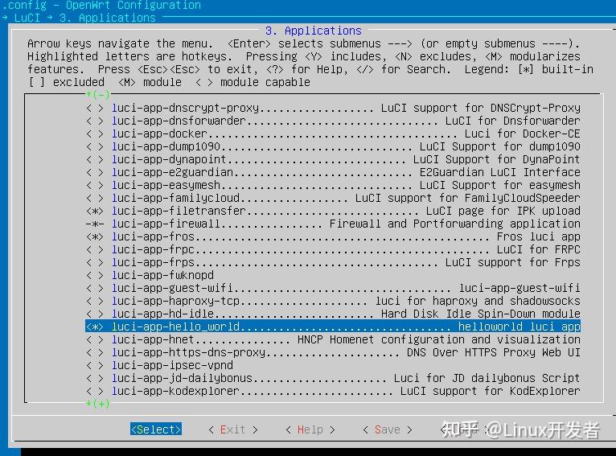Click 'Luci for JD dailybonus Script' description
The height and width of the screenshot is (456, 616).
pyautogui.click(x=487, y=378)
